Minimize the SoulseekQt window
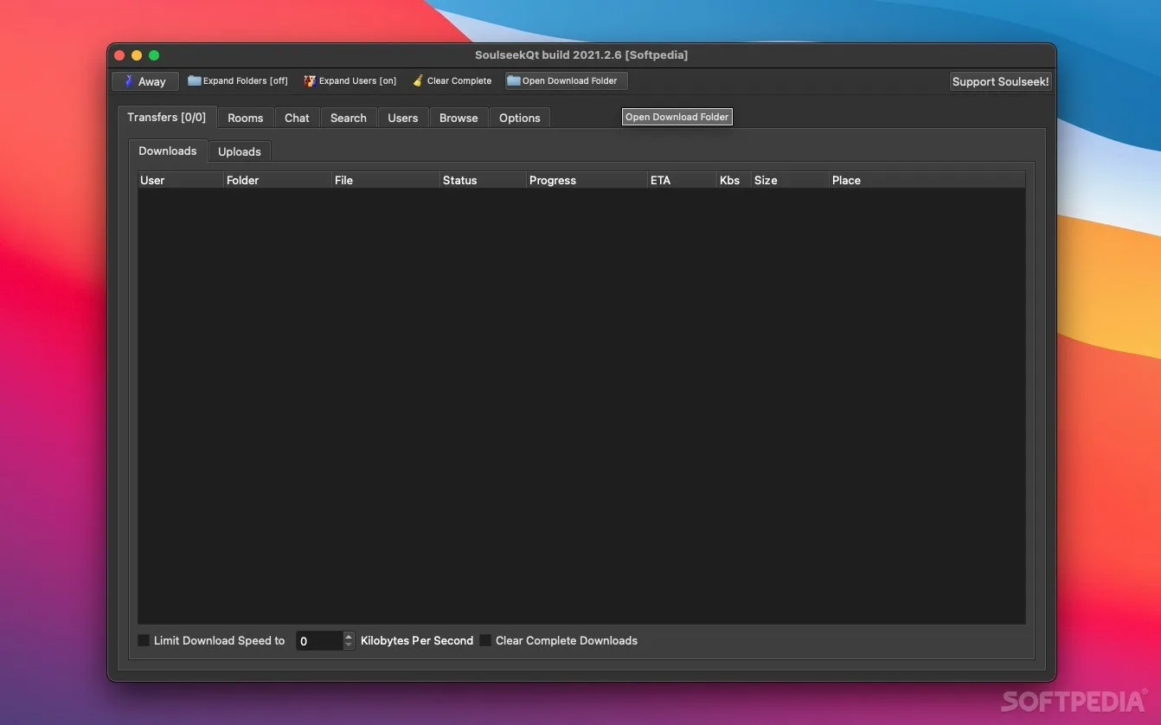Image resolution: width=1161 pixels, height=725 pixels. point(137,55)
